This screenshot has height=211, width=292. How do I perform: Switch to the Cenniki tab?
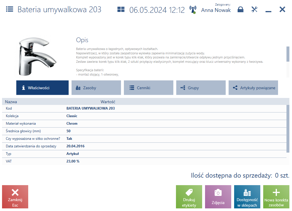click(149, 88)
